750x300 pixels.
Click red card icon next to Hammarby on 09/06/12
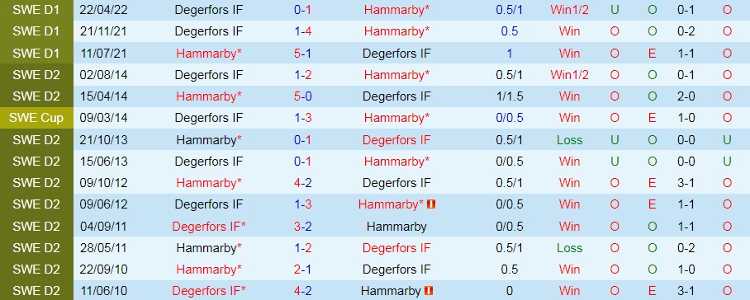(x=431, y=204)
